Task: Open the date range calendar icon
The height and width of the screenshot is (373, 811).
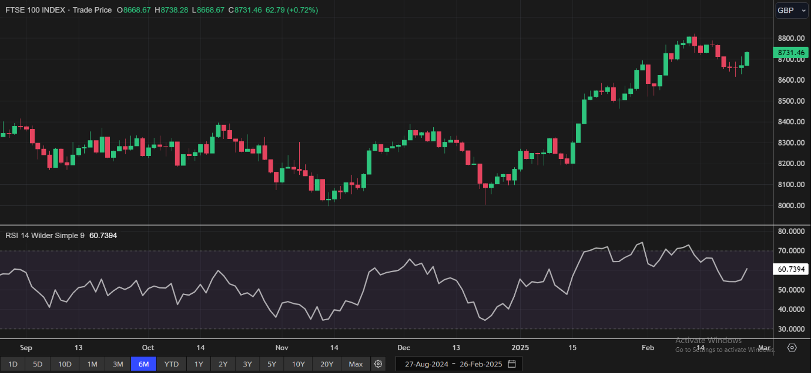Action: click(x=512, y=364)
